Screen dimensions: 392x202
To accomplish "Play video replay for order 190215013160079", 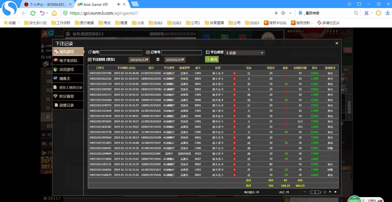I will coord(234,175).
